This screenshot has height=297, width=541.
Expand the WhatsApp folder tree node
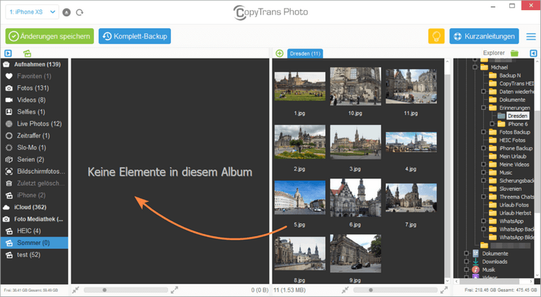(483, 221)
